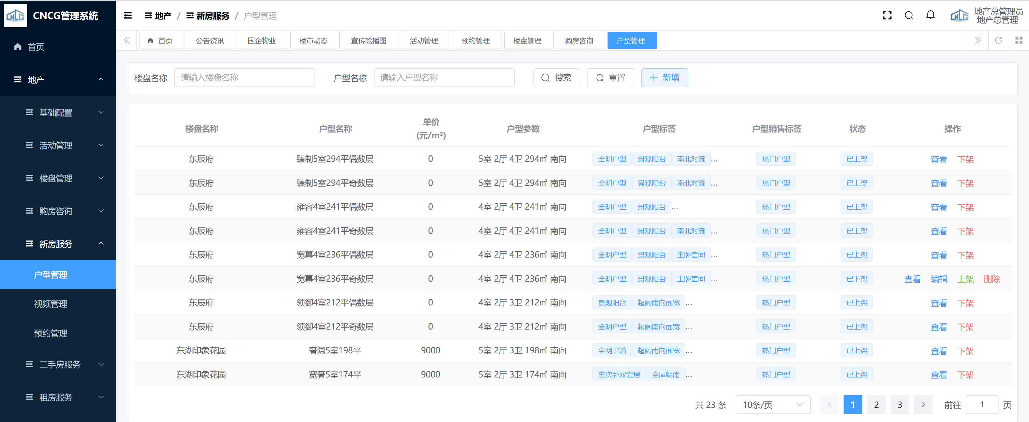
Task: Click 删除 for 宽幕4室236平奇数层 row
Action: click(x=991, y=279)
